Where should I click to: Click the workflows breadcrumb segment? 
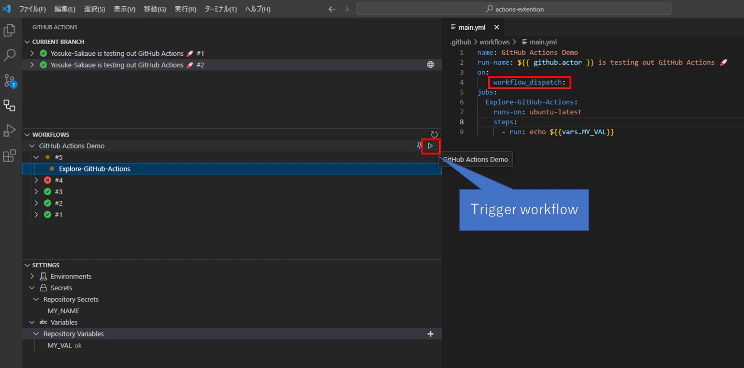(x=494, y=42)
